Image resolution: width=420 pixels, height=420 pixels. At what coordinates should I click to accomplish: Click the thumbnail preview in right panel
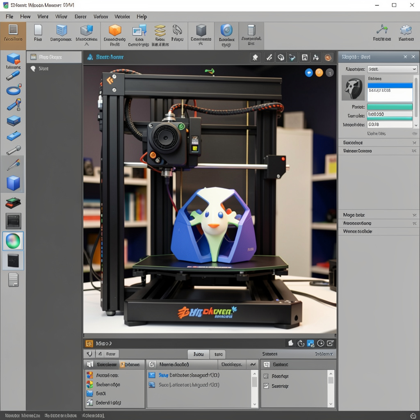(x=353, y=88)
